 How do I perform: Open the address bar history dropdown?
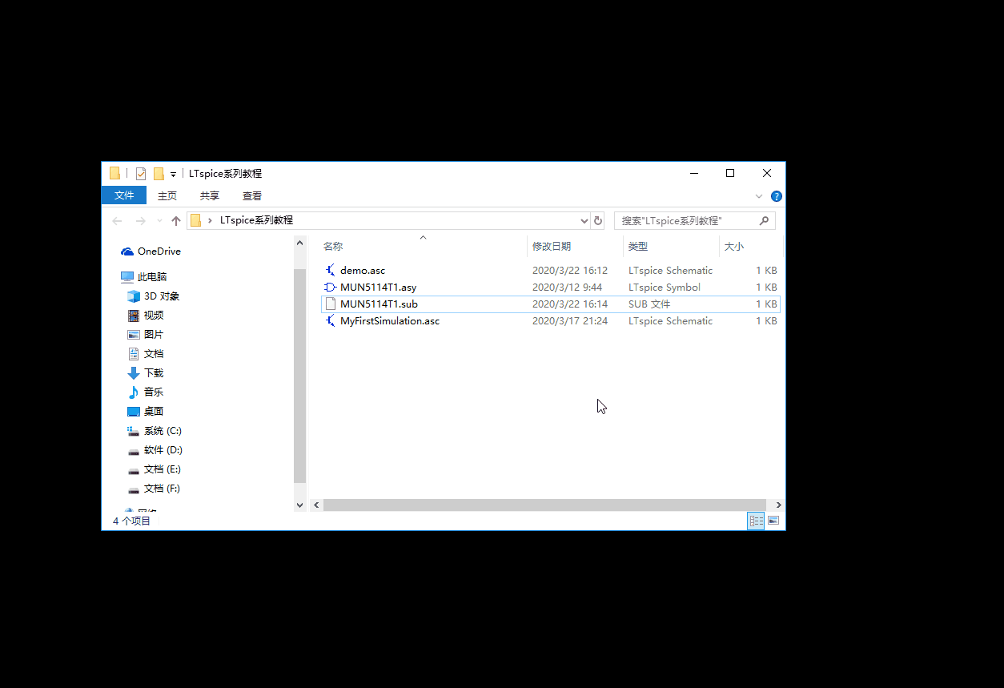coord(584,220)
